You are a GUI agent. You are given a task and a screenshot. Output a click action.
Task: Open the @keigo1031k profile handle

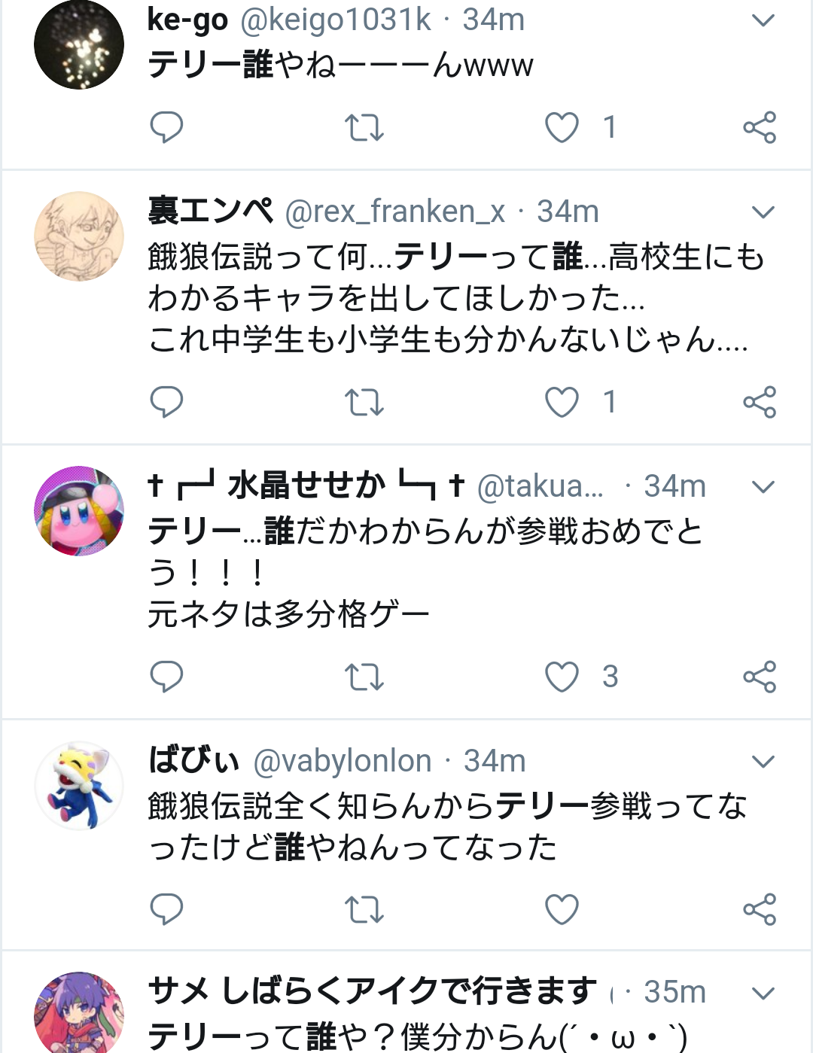[x=336, y=20]
